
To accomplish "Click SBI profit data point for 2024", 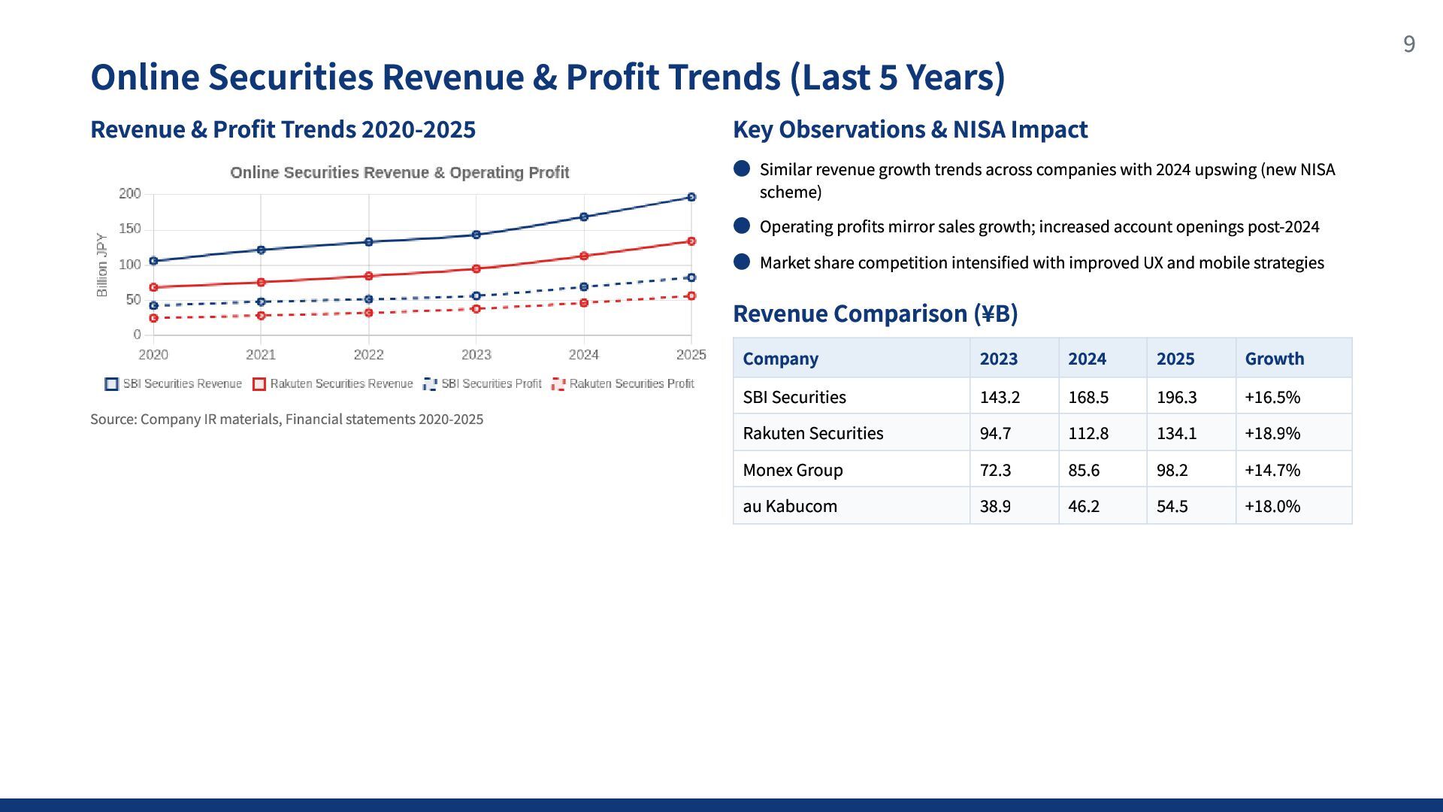I will (584, 286).
